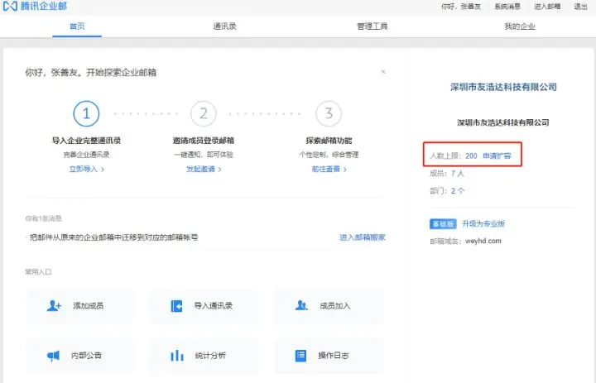Open 系统消息 in the top bar

coord(507,6)
